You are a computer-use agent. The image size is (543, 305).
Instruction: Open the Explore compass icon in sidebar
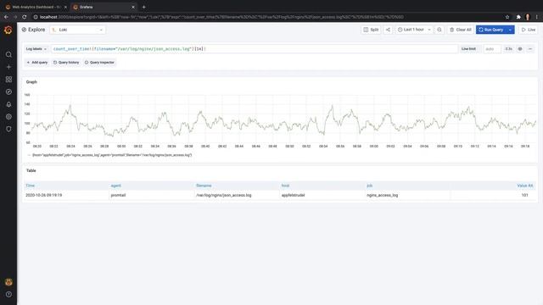[8, 92]
